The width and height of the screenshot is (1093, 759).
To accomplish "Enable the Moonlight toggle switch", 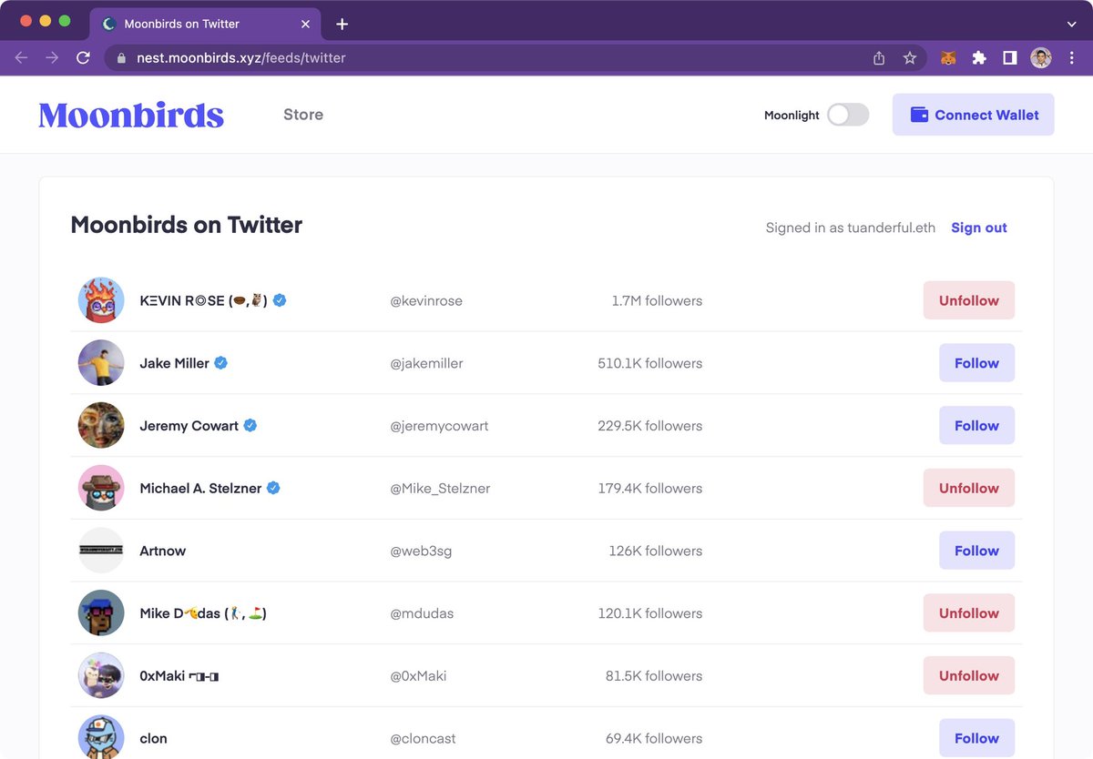I will 848,115.
